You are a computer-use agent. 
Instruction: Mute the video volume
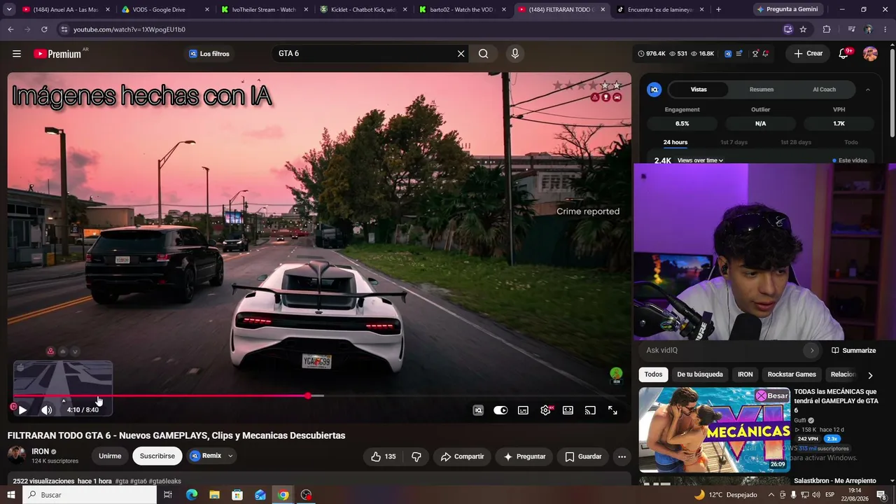(46, 410)
